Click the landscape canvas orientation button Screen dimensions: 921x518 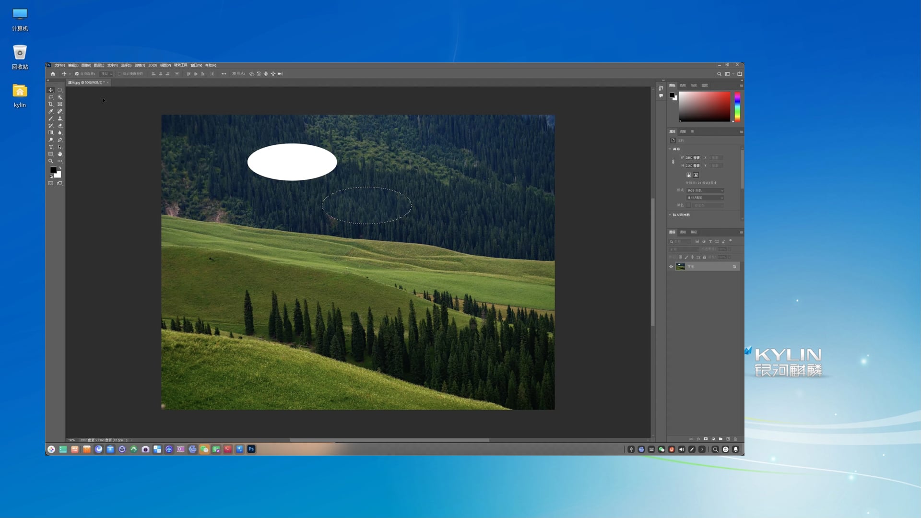696,175
